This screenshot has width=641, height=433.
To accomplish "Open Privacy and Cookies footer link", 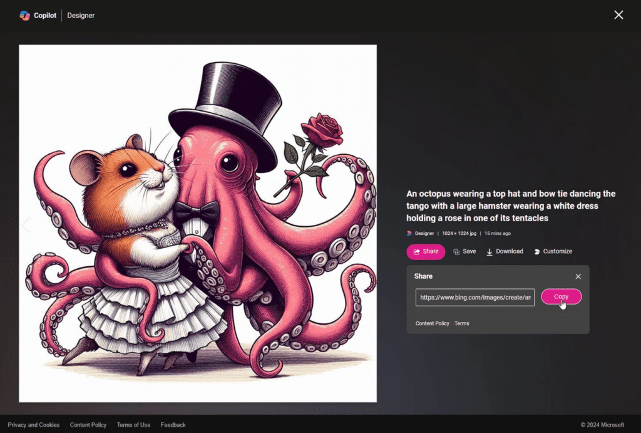I will click(34, 425).
